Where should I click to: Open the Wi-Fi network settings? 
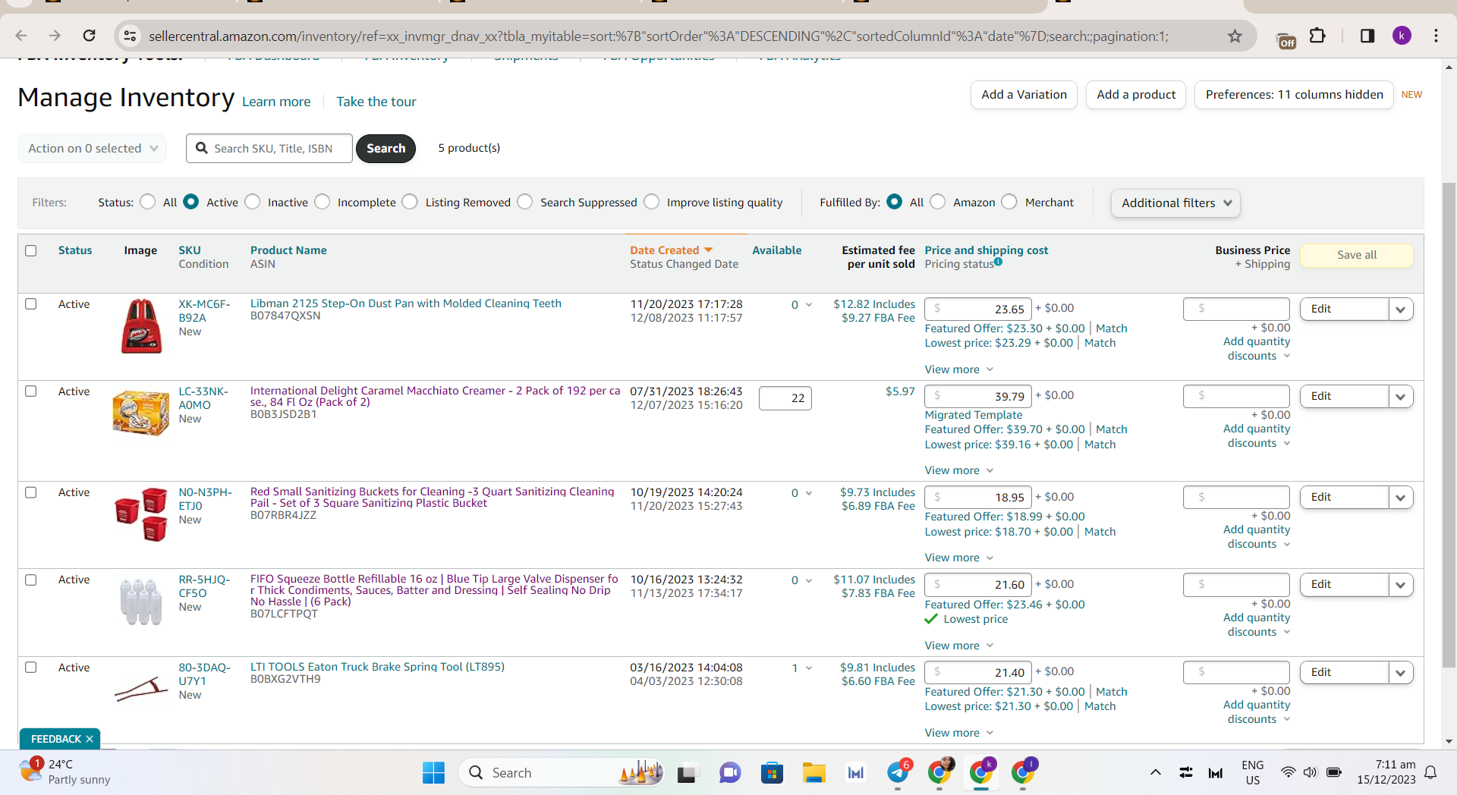point(1288,772)
